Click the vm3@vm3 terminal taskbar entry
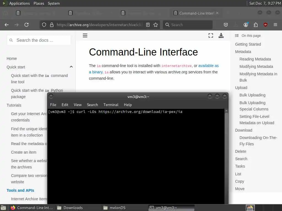Screen dimensions: 282x211 click(x=171, y=208)
